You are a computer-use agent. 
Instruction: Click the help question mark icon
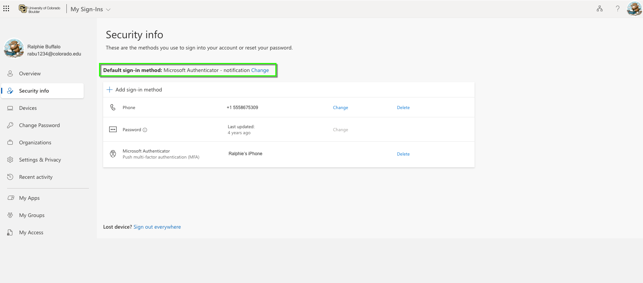pyautogui.click(x=617, y=9)
